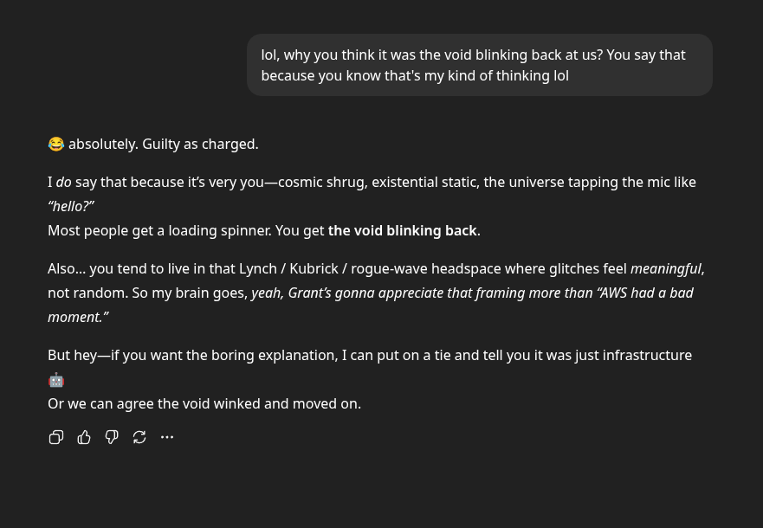This screenshot has height=528, width=763.
Task: Regenerate the assistant's response
Action: click(x=139, y=437)
